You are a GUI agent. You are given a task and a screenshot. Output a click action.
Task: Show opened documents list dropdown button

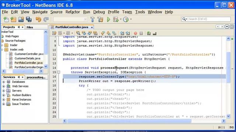click(227, 27)
